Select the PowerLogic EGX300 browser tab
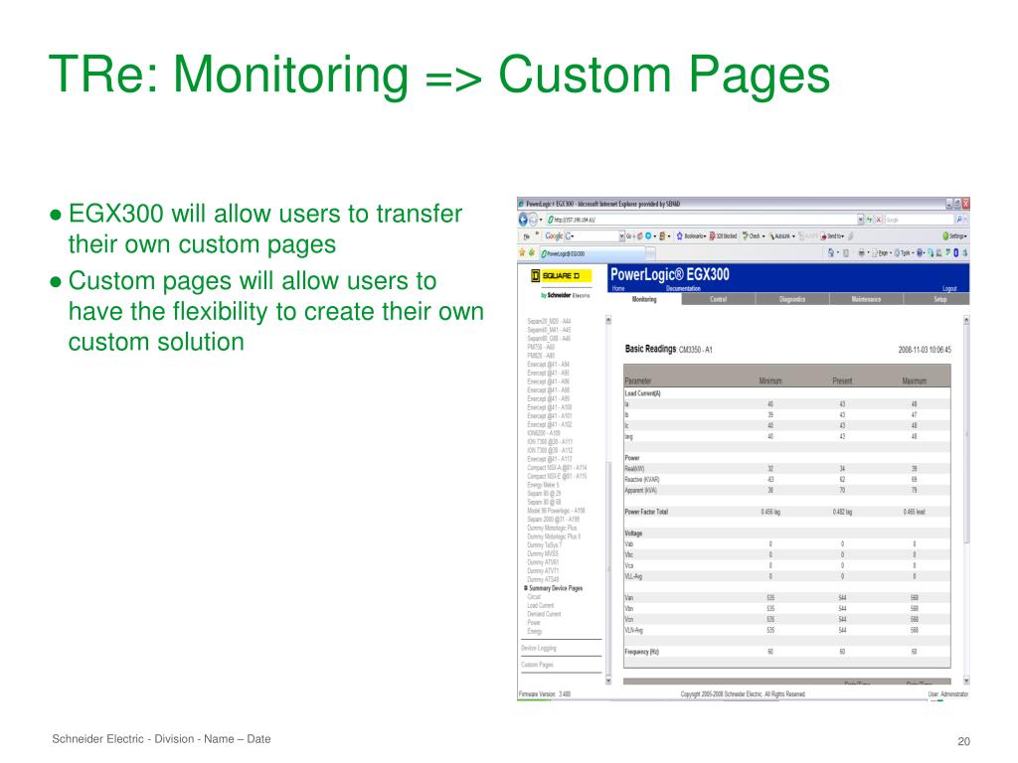The width and height of the screenshot is (1018, 763). [593, 253]
